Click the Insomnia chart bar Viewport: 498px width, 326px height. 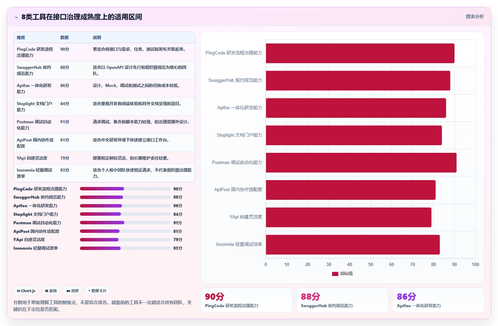tap(353, 244)
